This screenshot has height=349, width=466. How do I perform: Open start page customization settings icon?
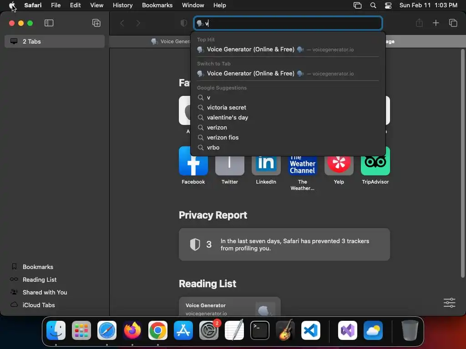point(449,303)
